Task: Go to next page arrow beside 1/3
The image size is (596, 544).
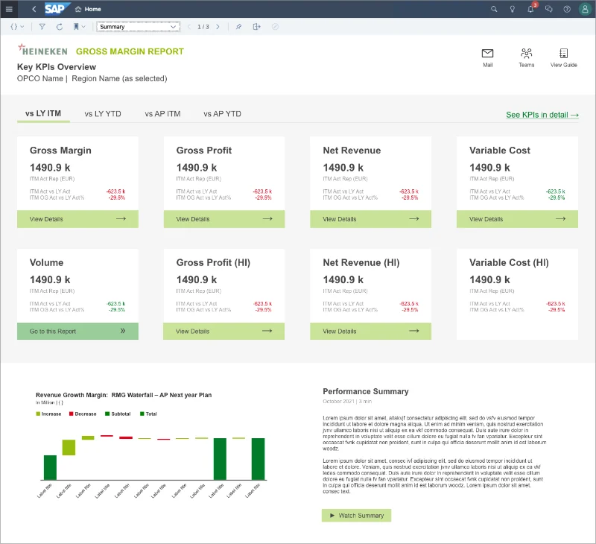Action: 218,27
